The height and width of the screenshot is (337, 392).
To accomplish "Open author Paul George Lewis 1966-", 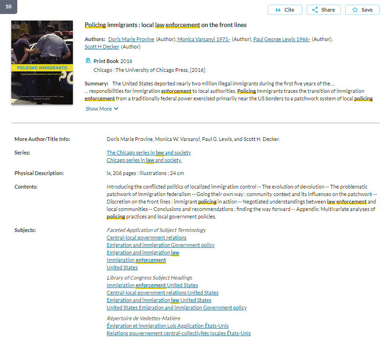I will point(281,39).
